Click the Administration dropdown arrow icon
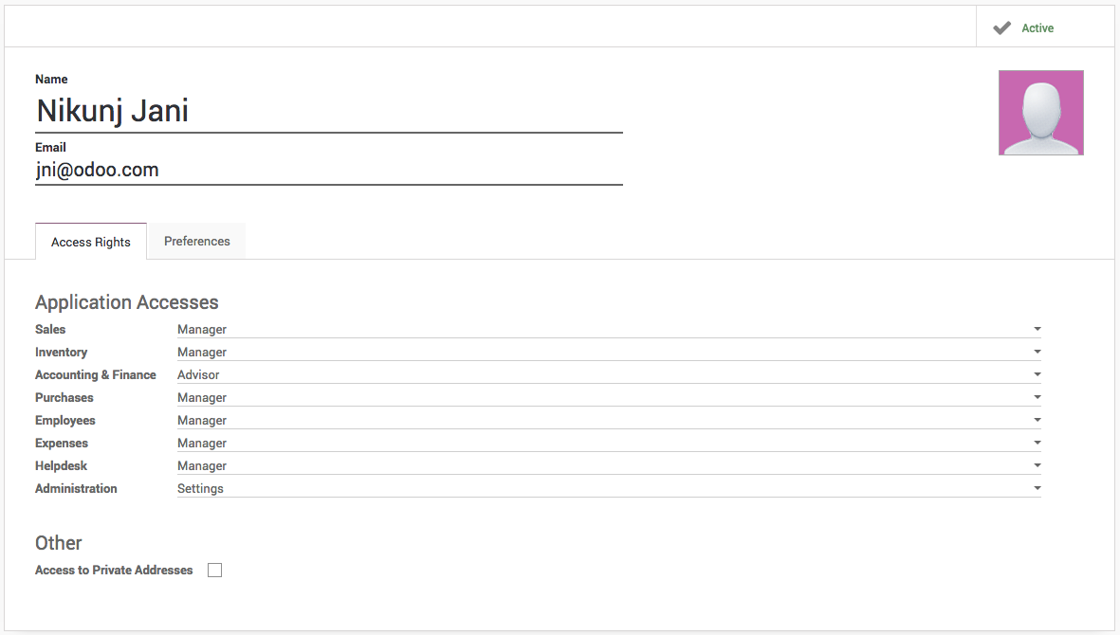 (x=1037, y=489)
